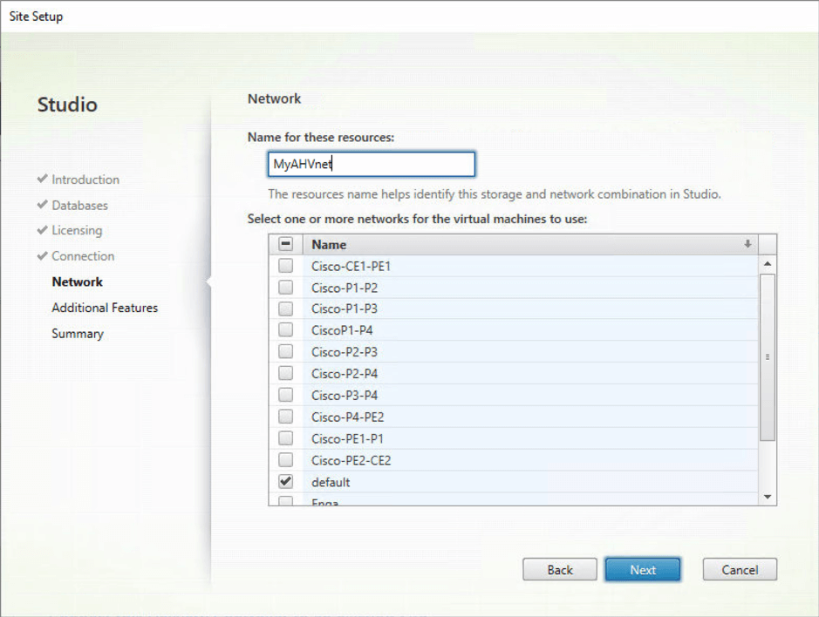
Task: Click the Licensing checkmark icon
Action: coord(43,230)
